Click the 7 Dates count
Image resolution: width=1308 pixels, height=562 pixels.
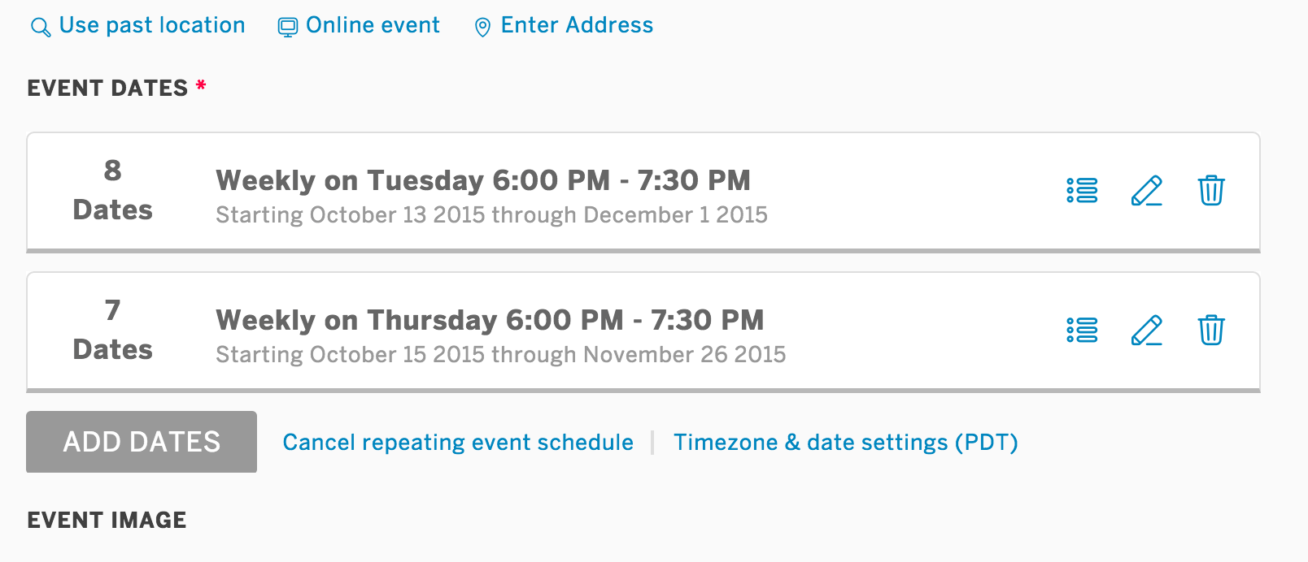click(112, 330)
